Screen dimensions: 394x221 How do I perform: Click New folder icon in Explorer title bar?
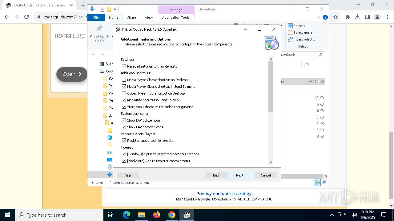tap(109, 9)
